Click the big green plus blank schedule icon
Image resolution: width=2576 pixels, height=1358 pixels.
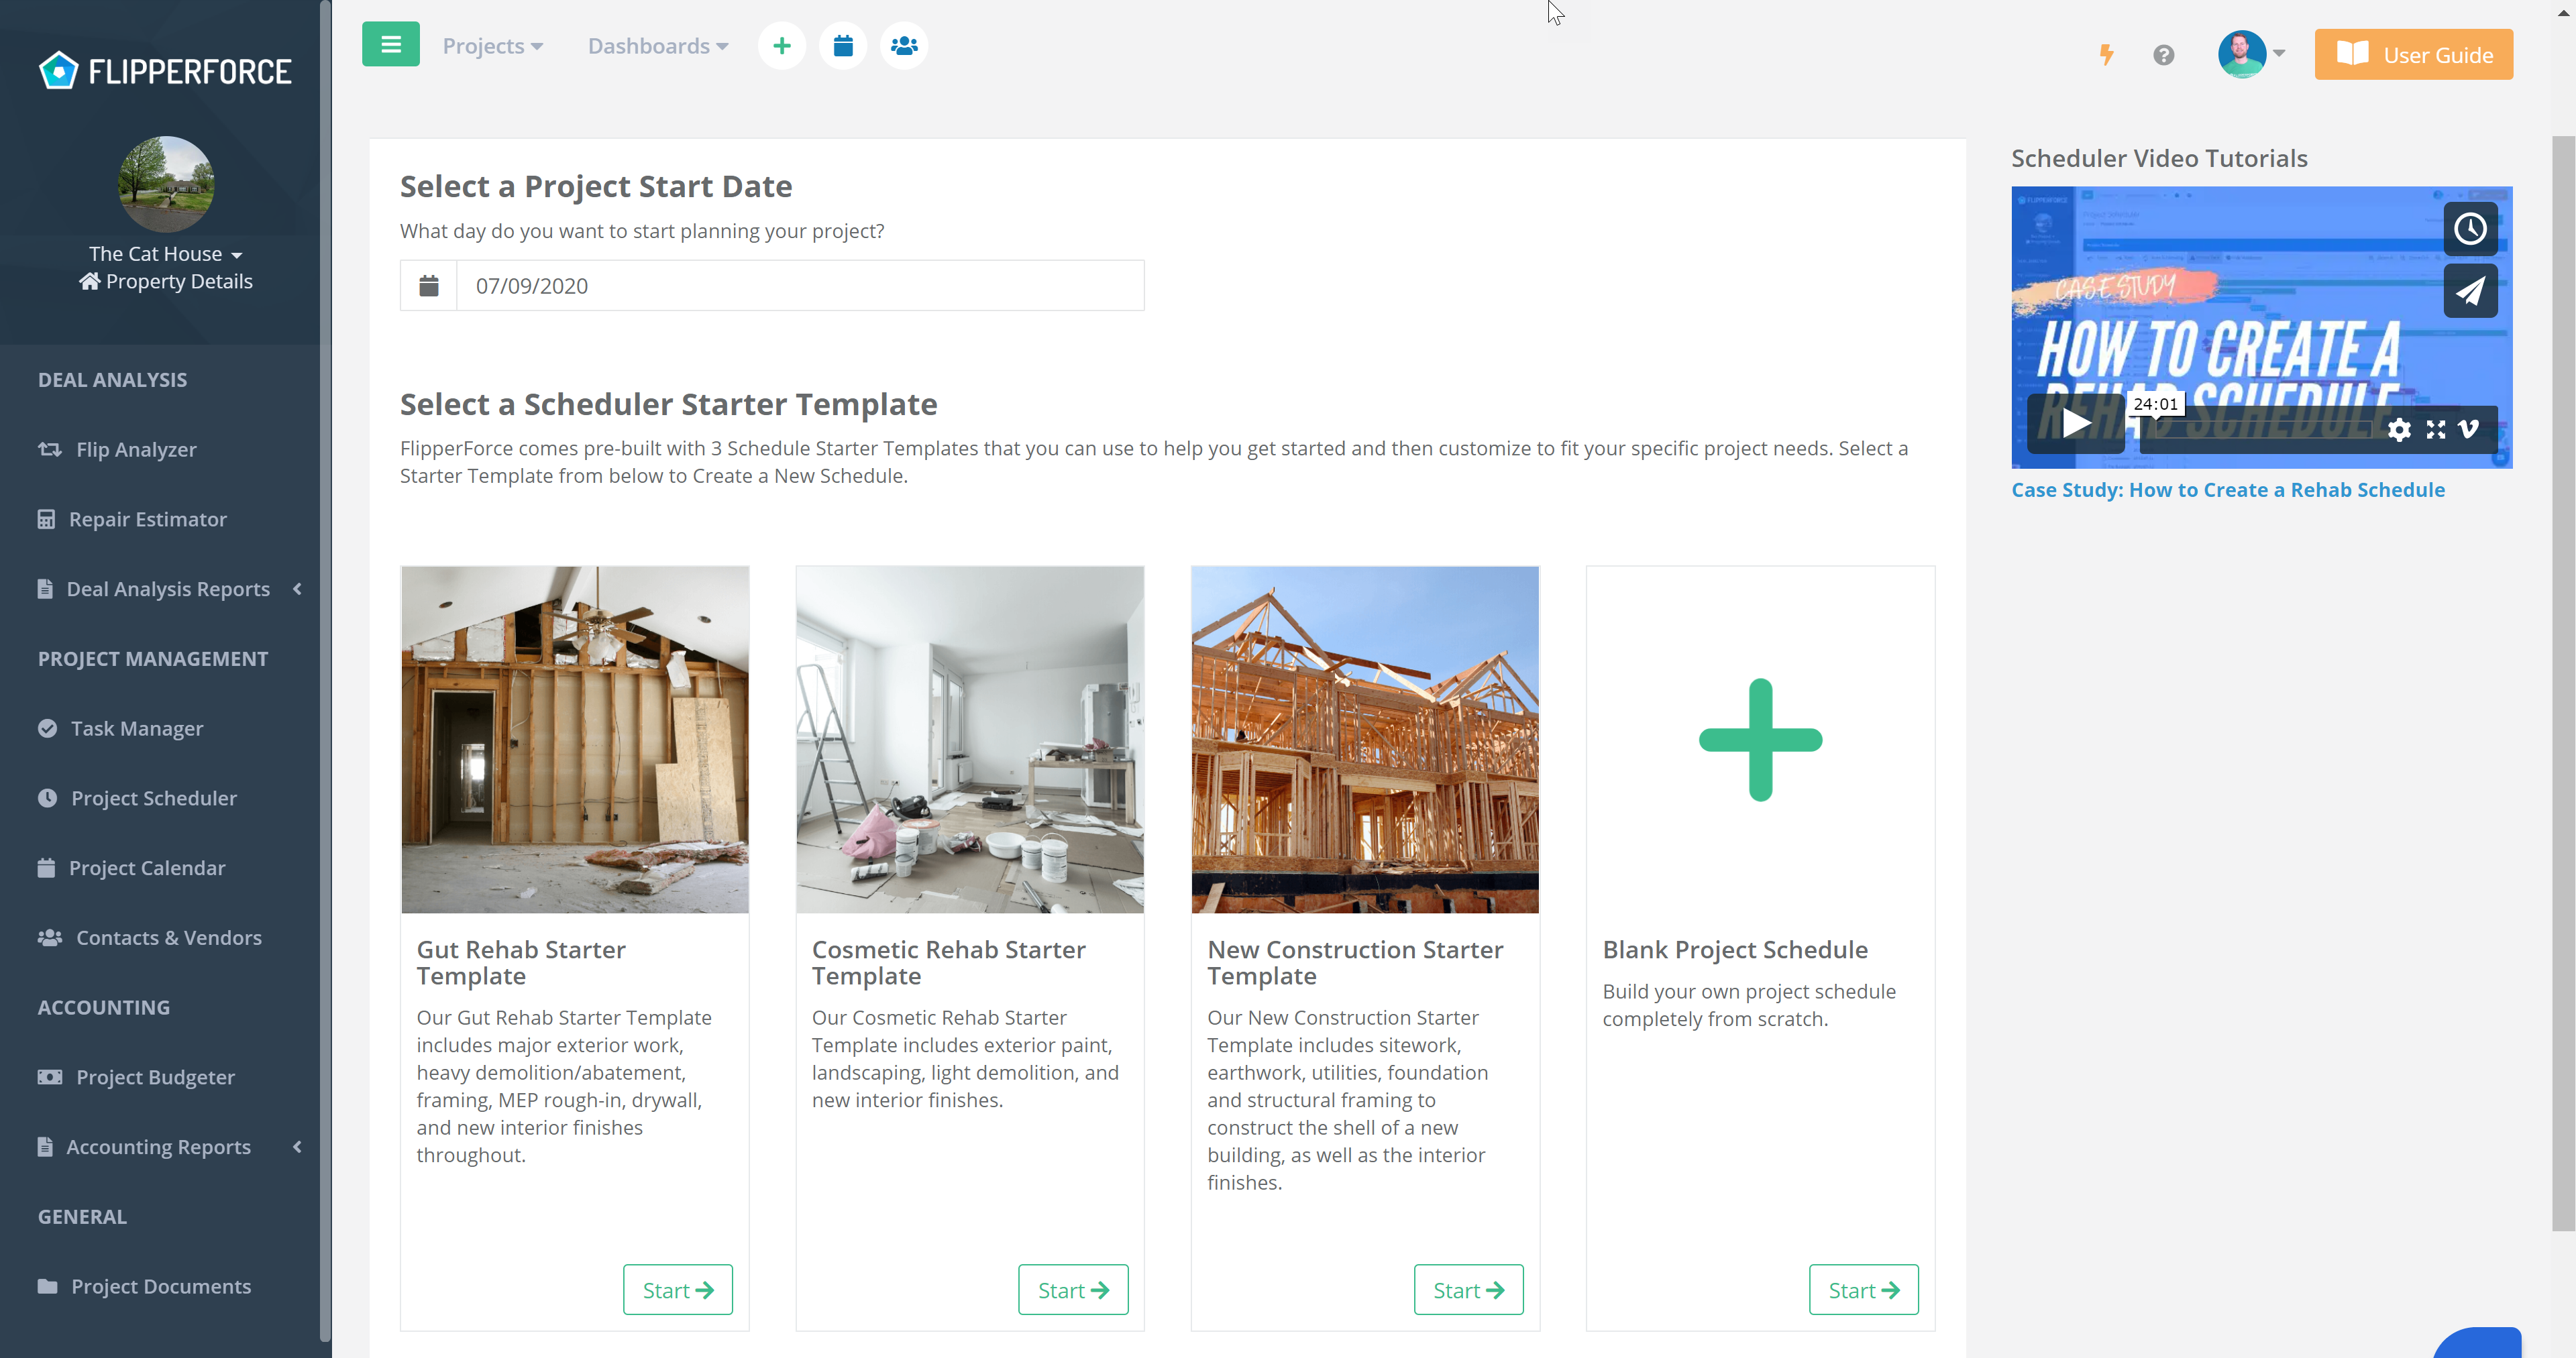1760,740
